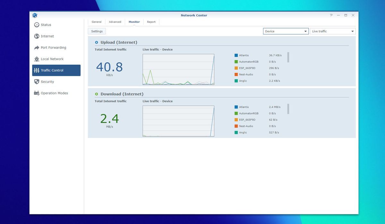
Task: Click the 36.7 KB/s upload value
Action: coord(275,55)
